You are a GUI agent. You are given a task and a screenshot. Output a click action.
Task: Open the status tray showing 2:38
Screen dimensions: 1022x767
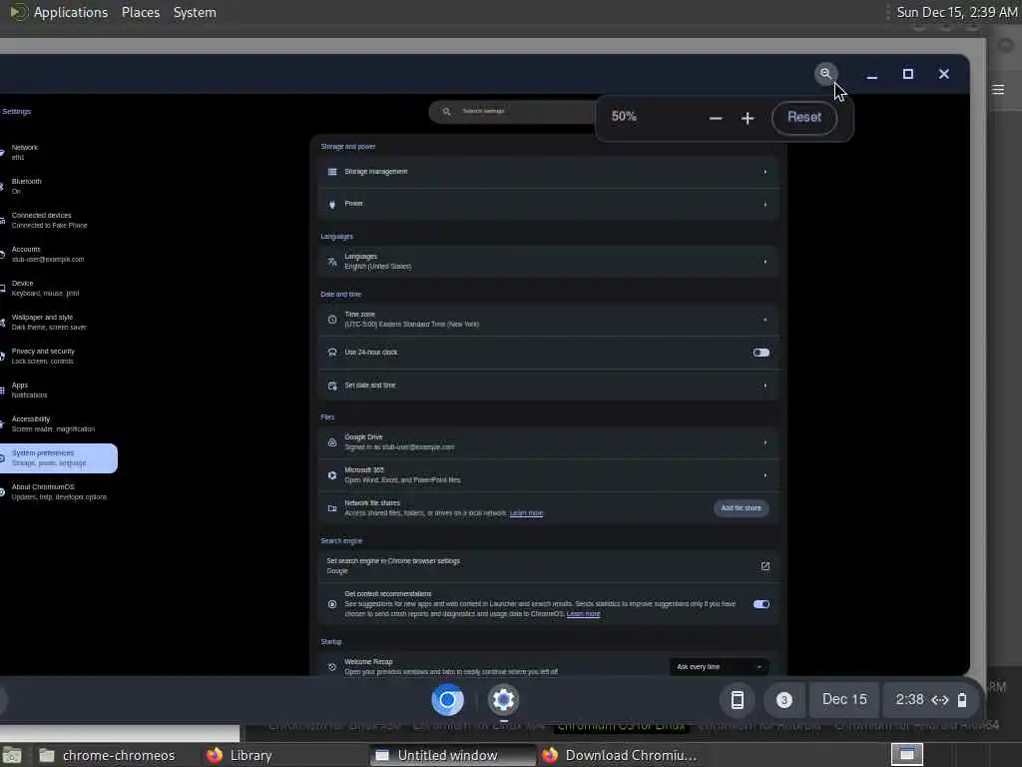click(x=931, y=700)
